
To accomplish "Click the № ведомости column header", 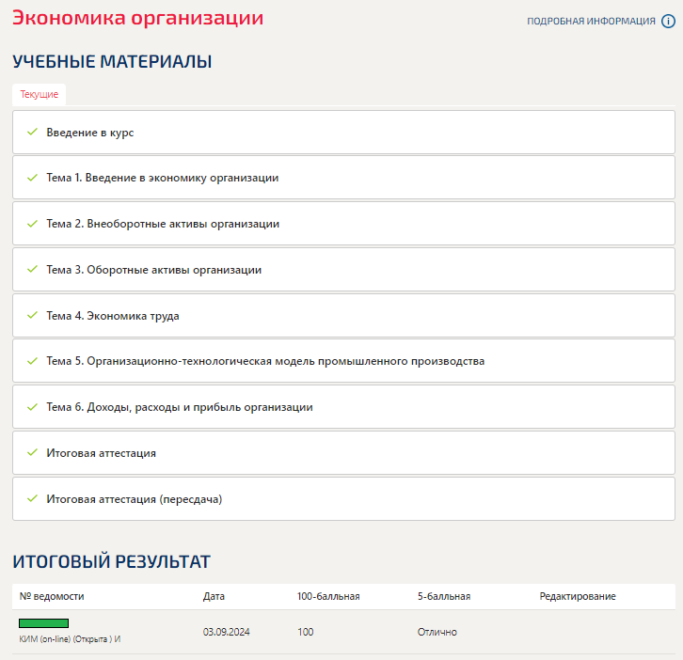I will [52, 596].
